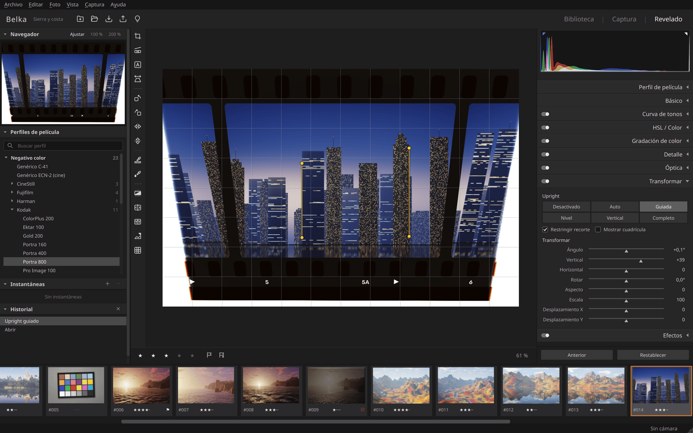Screen dimensions: 693x433
Task: Uncheck Restringir recorte checkbox
Action: point(545,229)
